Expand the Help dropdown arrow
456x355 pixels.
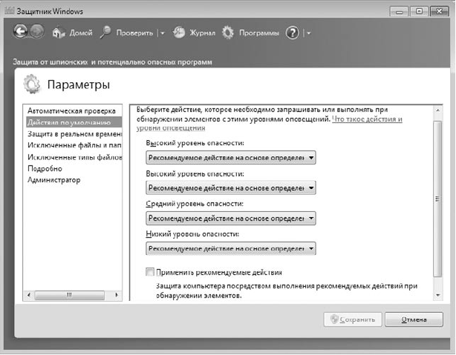click(x=308, y=33)
